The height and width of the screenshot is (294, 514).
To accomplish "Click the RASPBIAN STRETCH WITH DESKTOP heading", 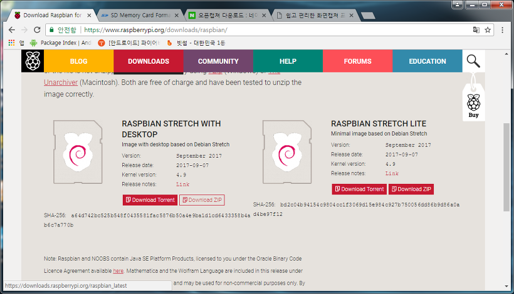I will (x=171, y=129).
